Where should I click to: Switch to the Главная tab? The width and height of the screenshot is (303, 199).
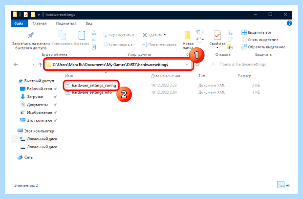[40, 23]
